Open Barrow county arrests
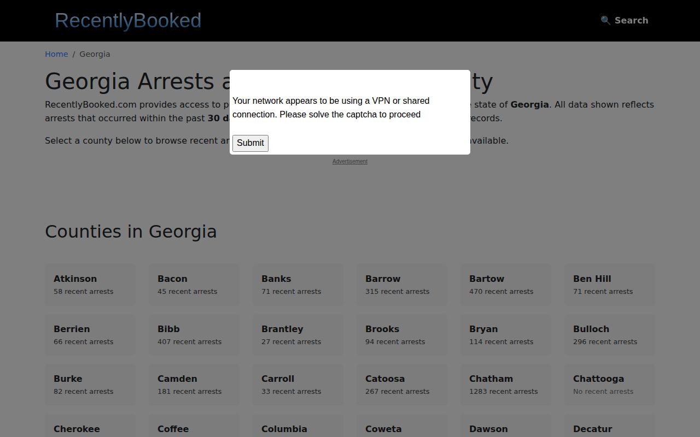Image resolution: width=700 pixels, height=437 pixels. coord(402,285)
